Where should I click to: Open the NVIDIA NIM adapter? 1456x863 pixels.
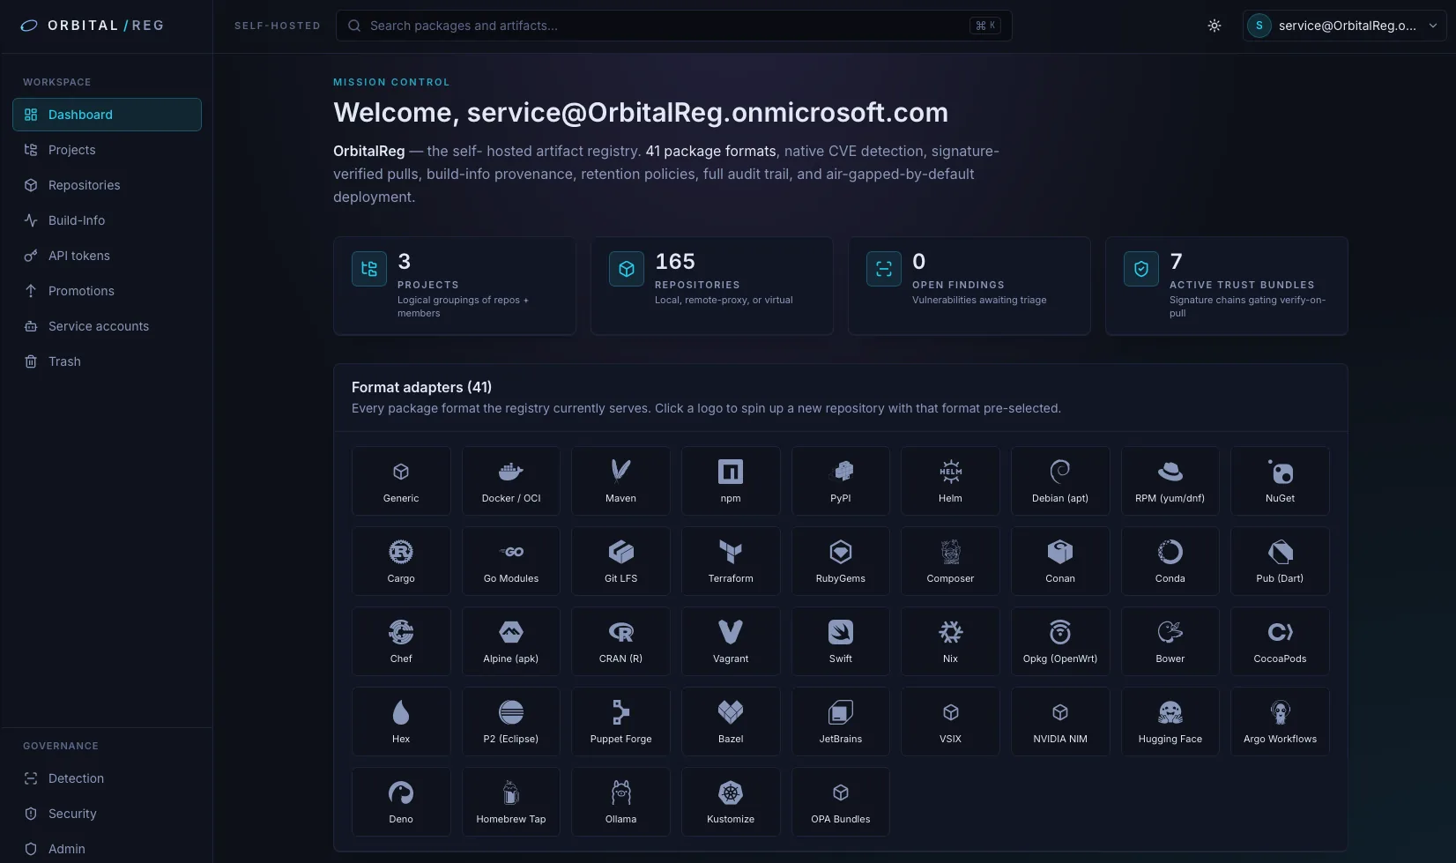1060,721
